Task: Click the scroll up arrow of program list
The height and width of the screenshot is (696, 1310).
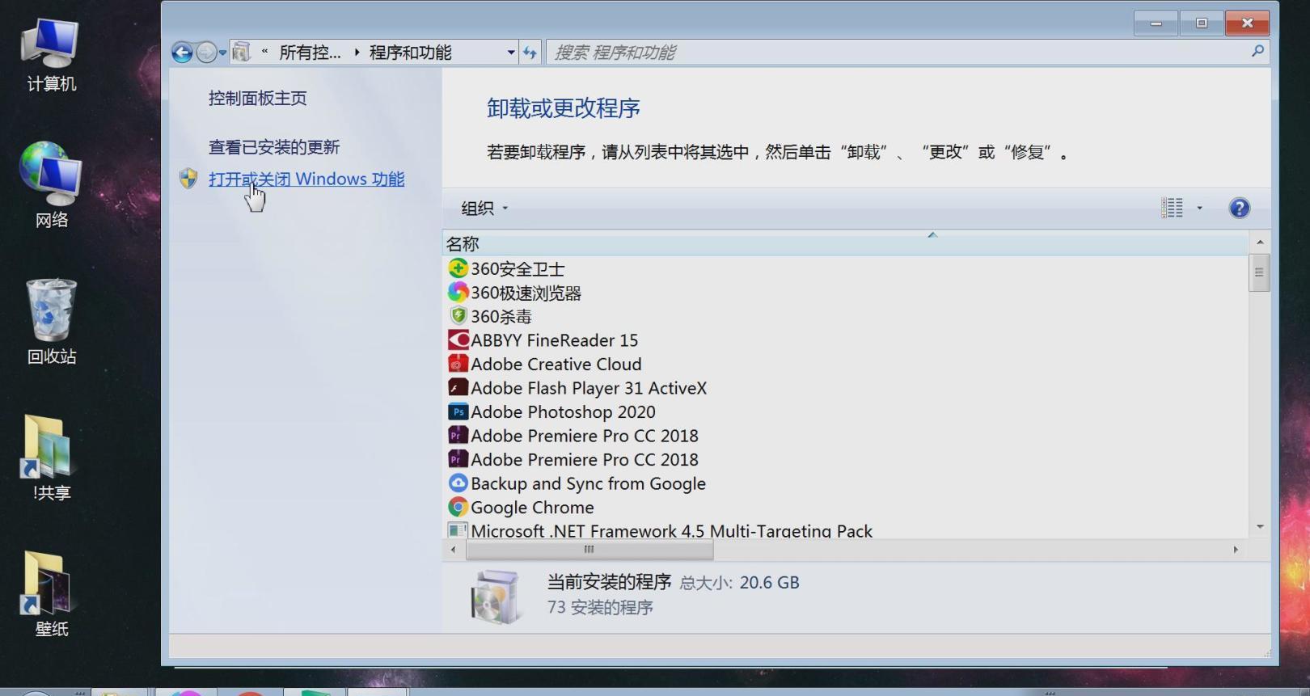Action: [x=1259, y=242]
